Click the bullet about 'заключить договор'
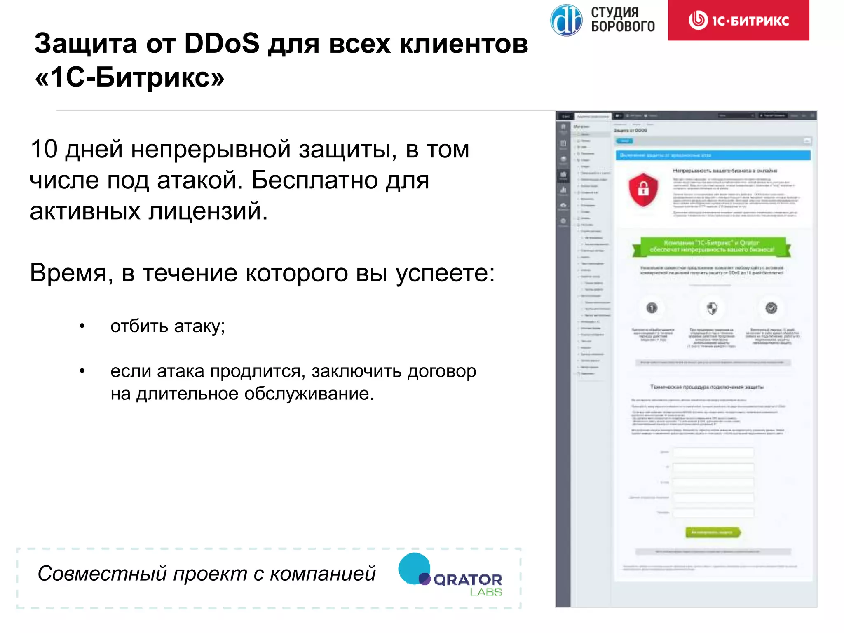 (293, 382)
